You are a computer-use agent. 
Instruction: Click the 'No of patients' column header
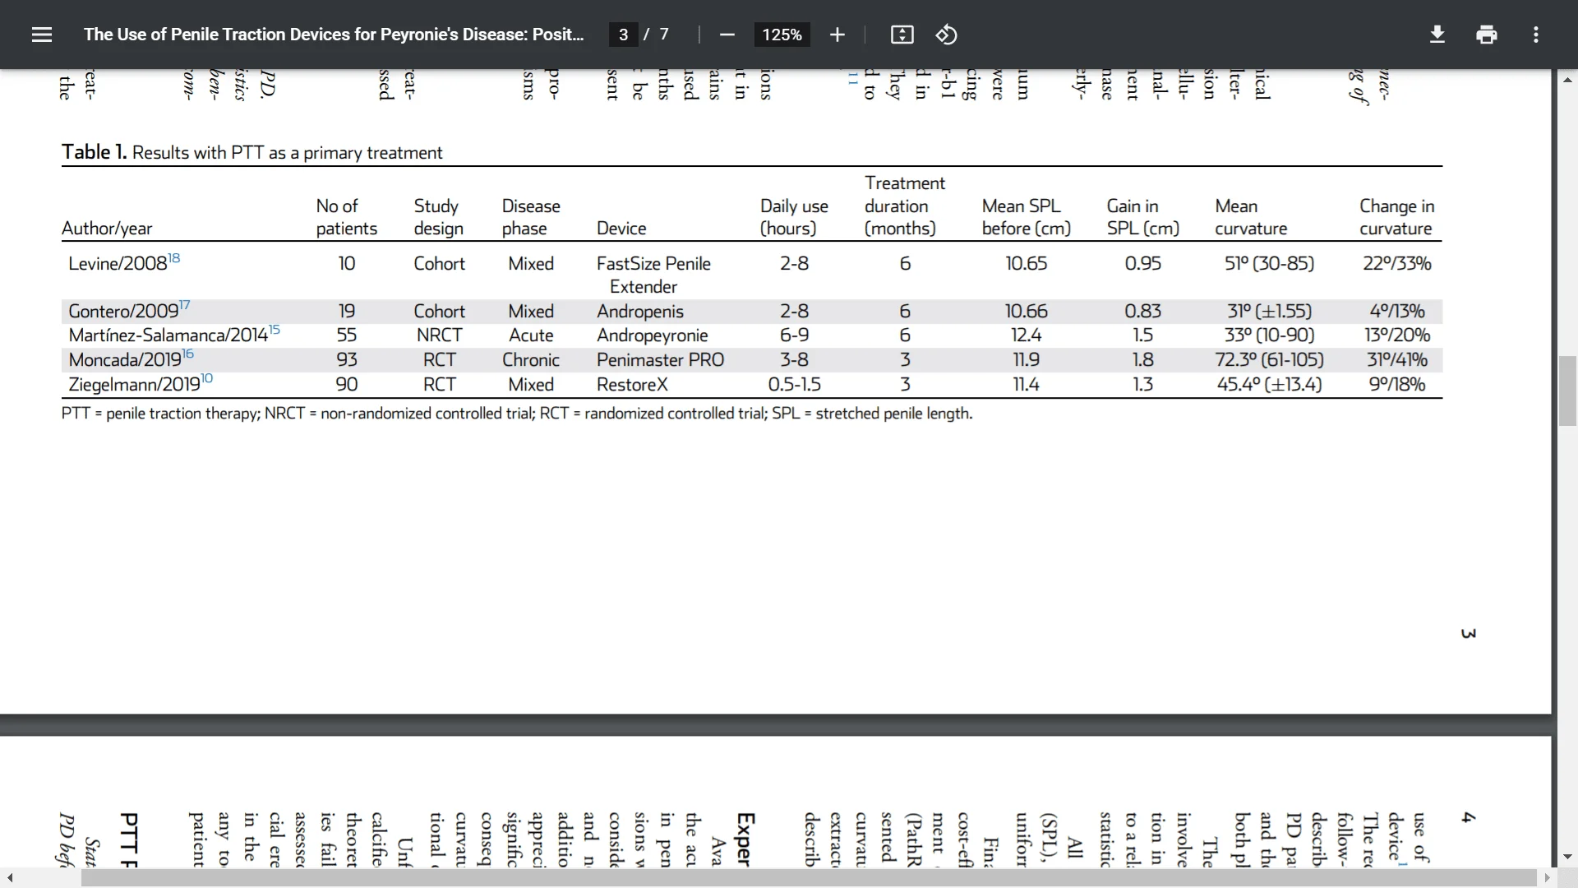[x=347, y=217]
